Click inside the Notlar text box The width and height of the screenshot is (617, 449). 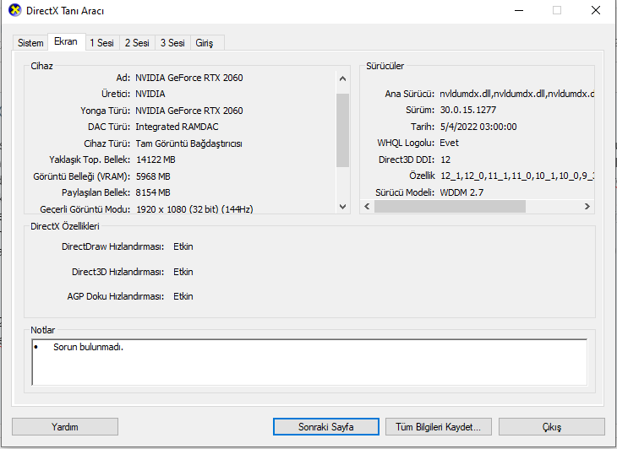coord(309,362)
